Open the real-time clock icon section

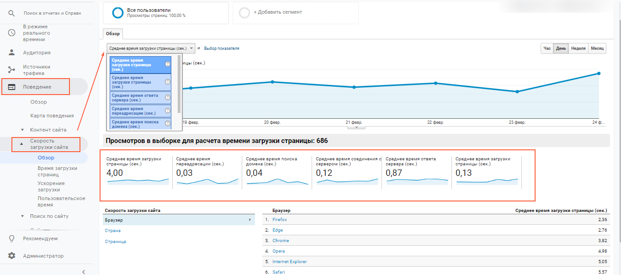(12, 33)
